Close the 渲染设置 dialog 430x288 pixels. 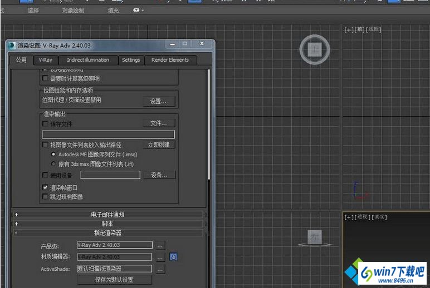click(x=202, y=44)
